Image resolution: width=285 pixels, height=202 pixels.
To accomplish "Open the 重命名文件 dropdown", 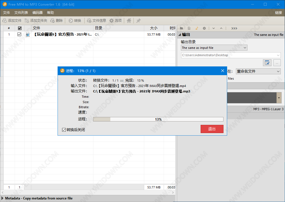I will click(258, 71).
